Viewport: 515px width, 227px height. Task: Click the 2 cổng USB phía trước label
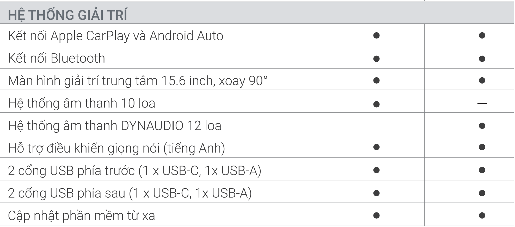[134, 171]
